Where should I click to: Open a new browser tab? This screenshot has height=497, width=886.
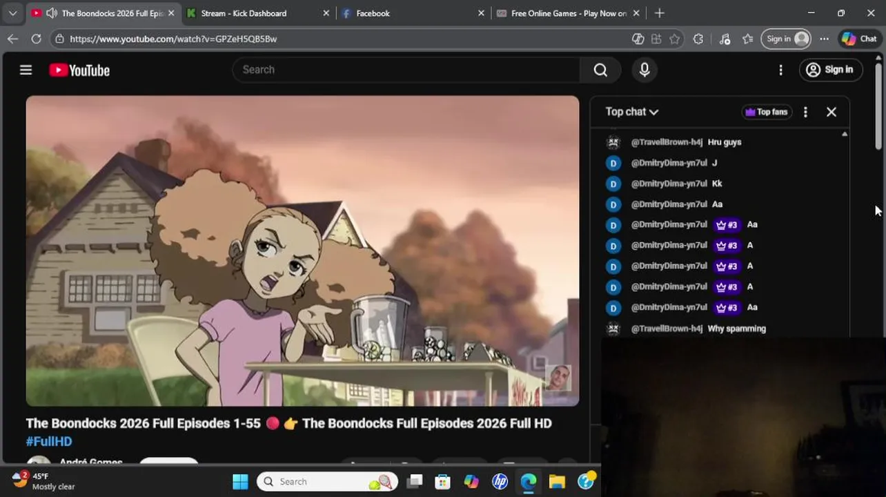click(659, 13)
